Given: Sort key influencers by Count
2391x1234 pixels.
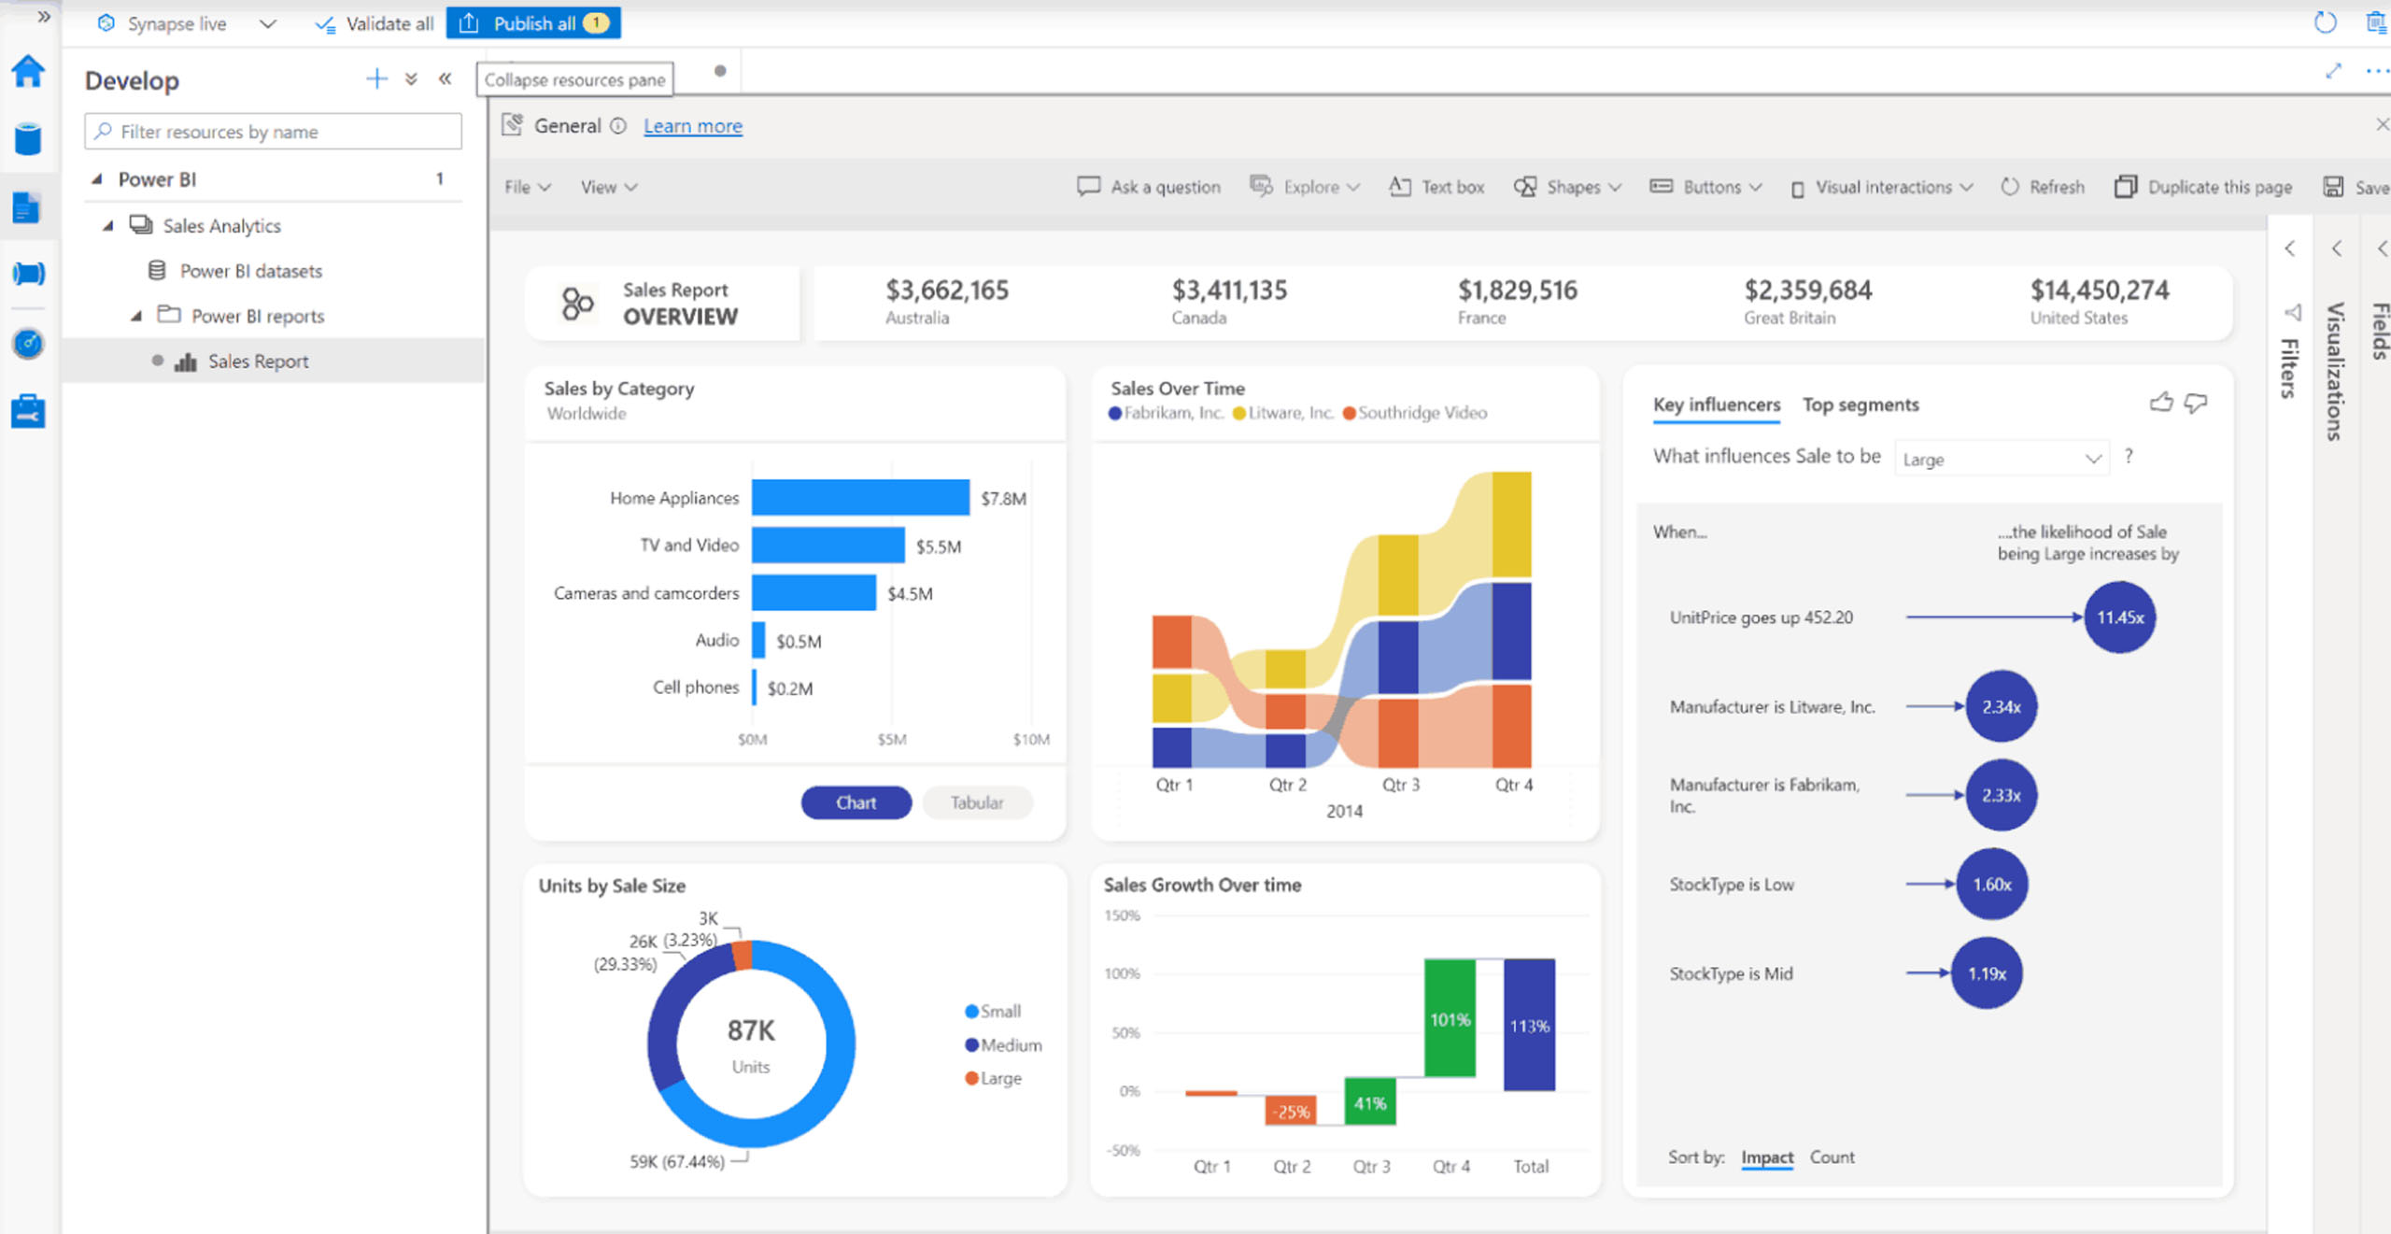Looking at the screenshot, I should coord(1832,1156).
